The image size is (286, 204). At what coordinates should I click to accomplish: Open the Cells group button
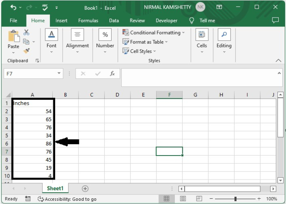[x=202, y=41]
